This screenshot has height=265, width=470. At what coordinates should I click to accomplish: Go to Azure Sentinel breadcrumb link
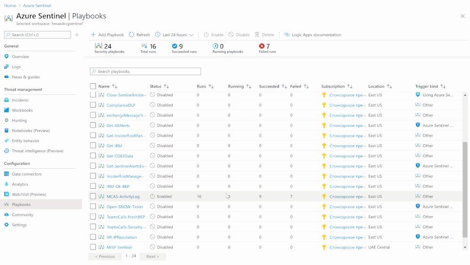click(x=37, y=5)
